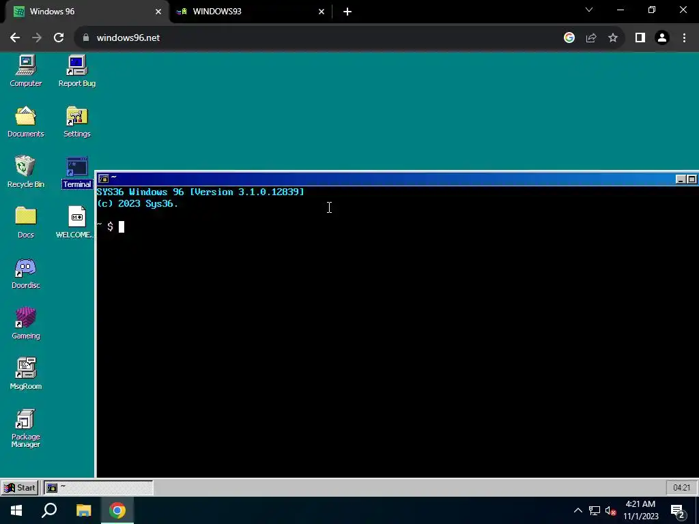
Task: Open the Documents folder icon
Action: 26,121
